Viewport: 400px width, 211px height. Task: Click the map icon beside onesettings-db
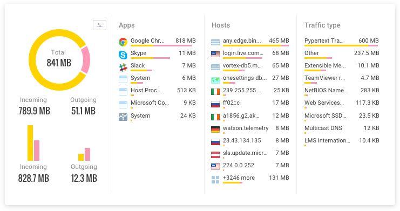tap(215, 80)
